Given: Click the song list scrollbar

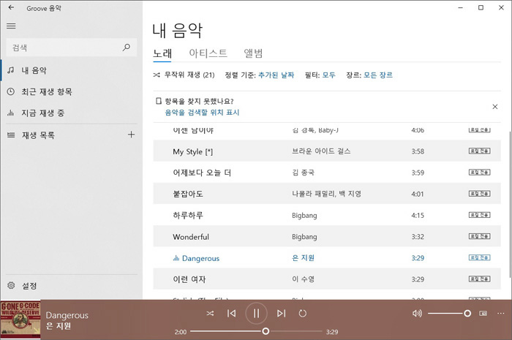Looking at the screenshot, I should point(510,205).
